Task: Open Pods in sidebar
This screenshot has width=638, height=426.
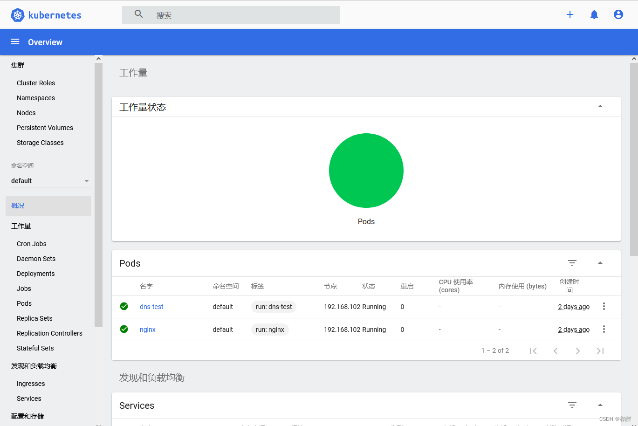Action: pos(24,303)
